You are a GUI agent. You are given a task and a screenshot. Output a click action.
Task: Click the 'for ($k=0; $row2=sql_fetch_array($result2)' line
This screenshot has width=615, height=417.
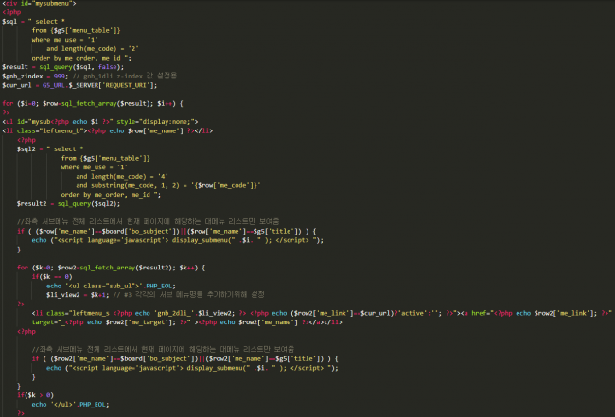111,268
